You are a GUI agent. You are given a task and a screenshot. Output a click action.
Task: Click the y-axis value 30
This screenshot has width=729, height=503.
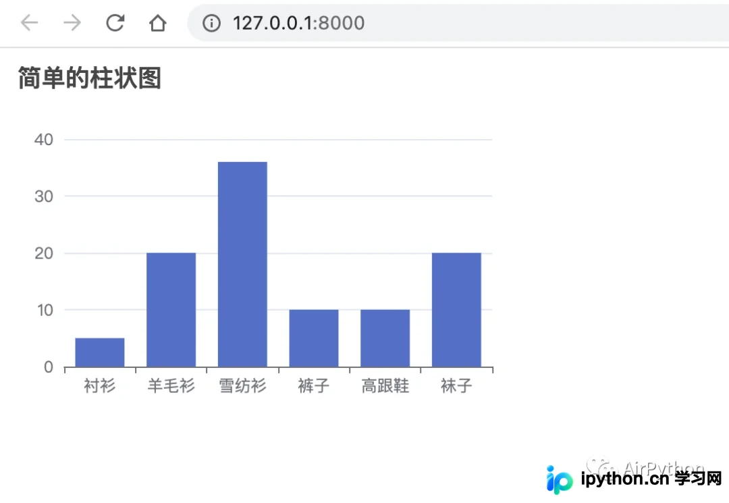[44, 196]
